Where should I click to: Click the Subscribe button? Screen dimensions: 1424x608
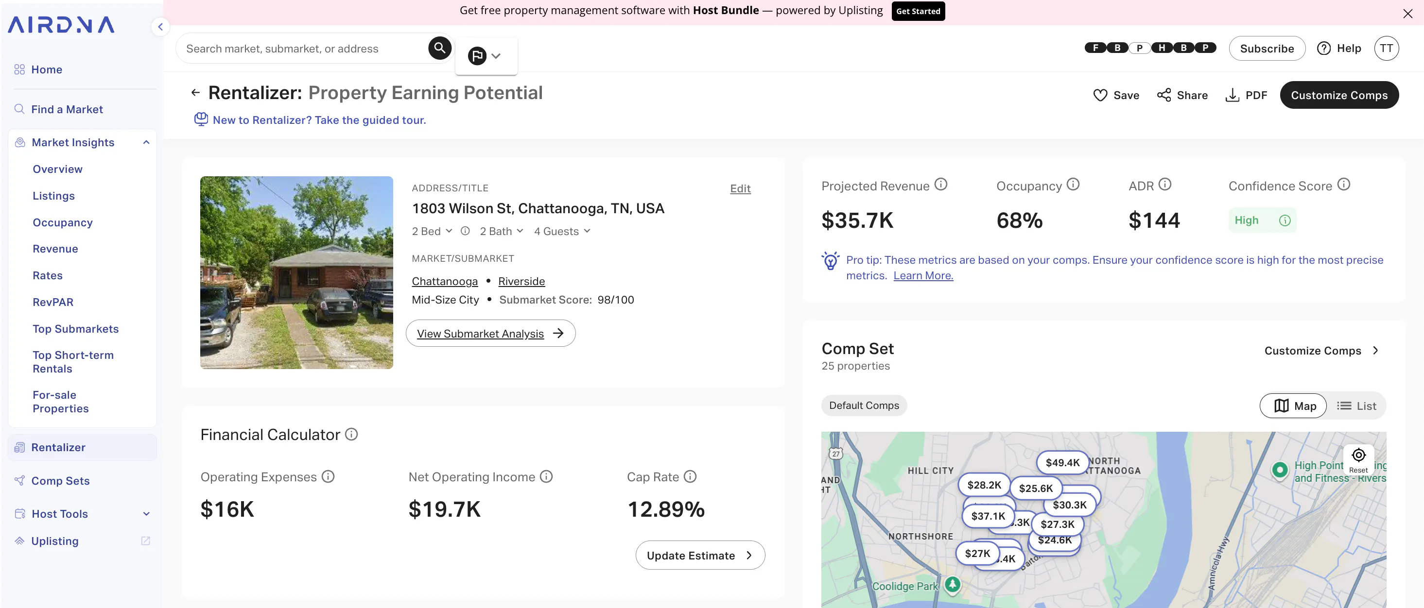point(1267,49)
